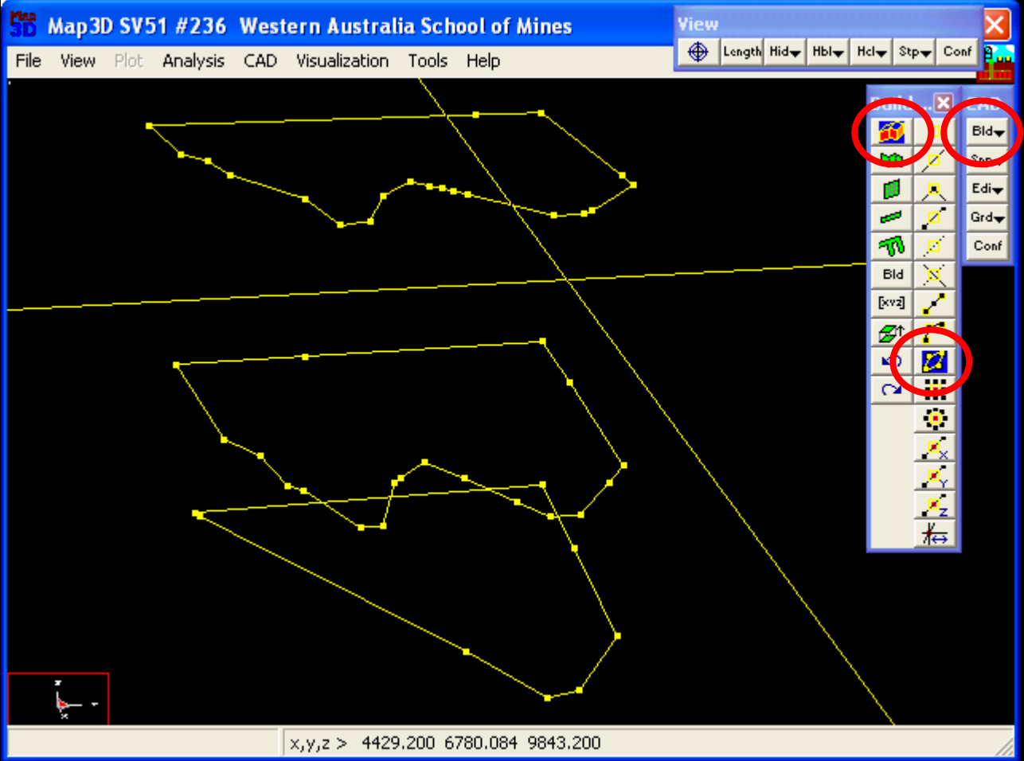This screenshot has width=1024, height=761.
Task: Click the blue redo arrow icon
Action: tap(891, 389)
